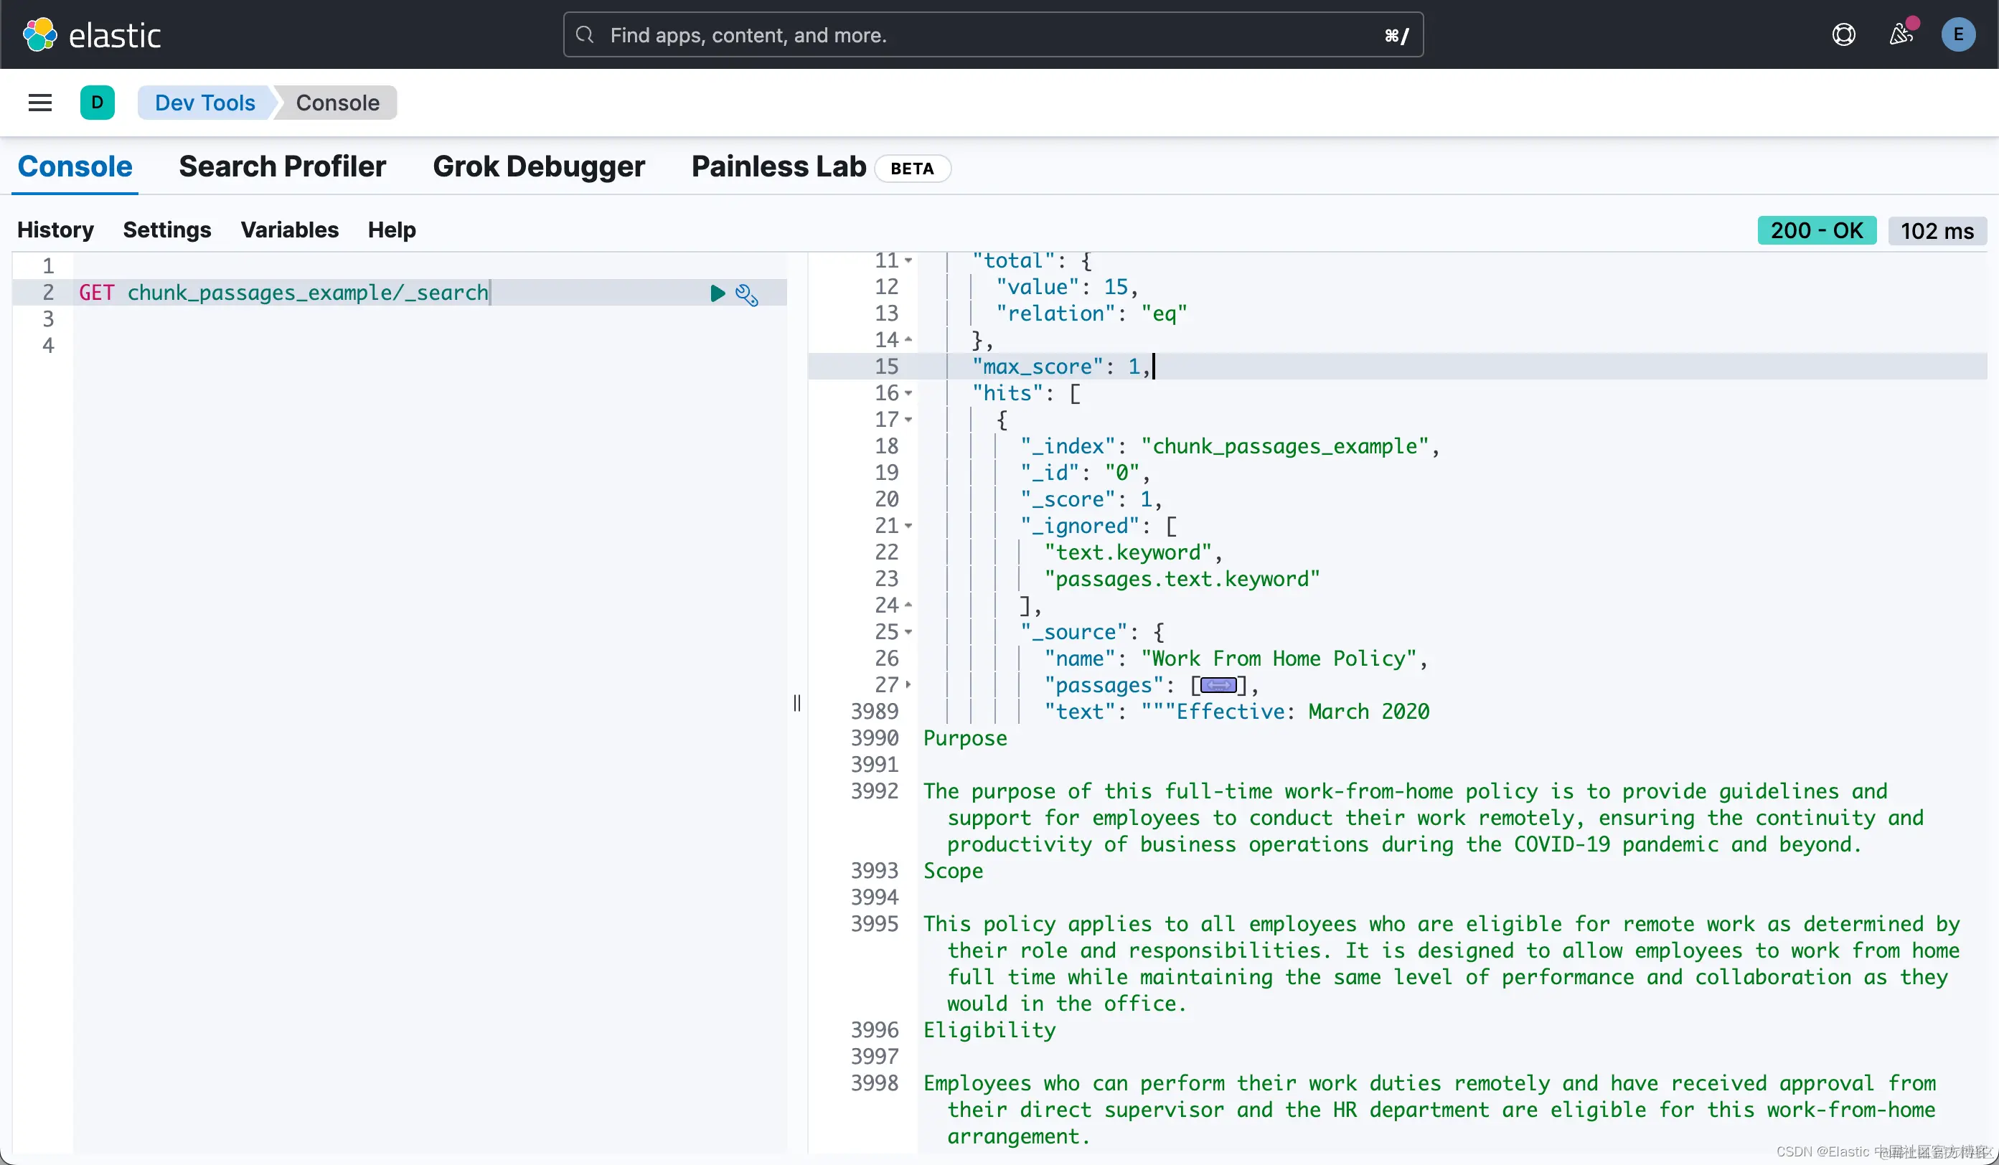
Task: Click the green D space avatar
Action: tap(97, 103)
